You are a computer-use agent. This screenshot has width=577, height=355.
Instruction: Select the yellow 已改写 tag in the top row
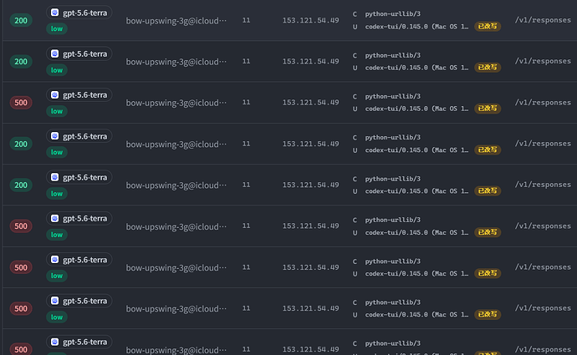[488, 26]
